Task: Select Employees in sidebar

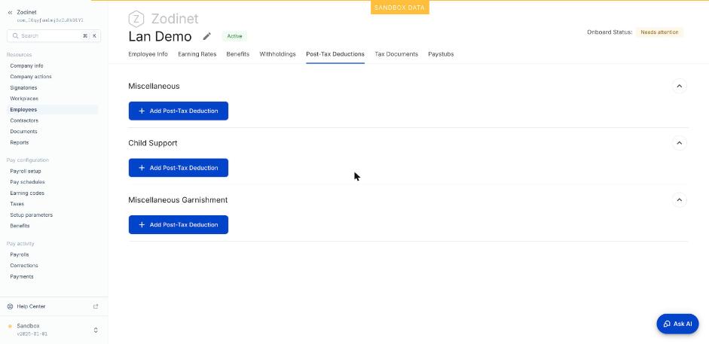Action: (53, 110)
